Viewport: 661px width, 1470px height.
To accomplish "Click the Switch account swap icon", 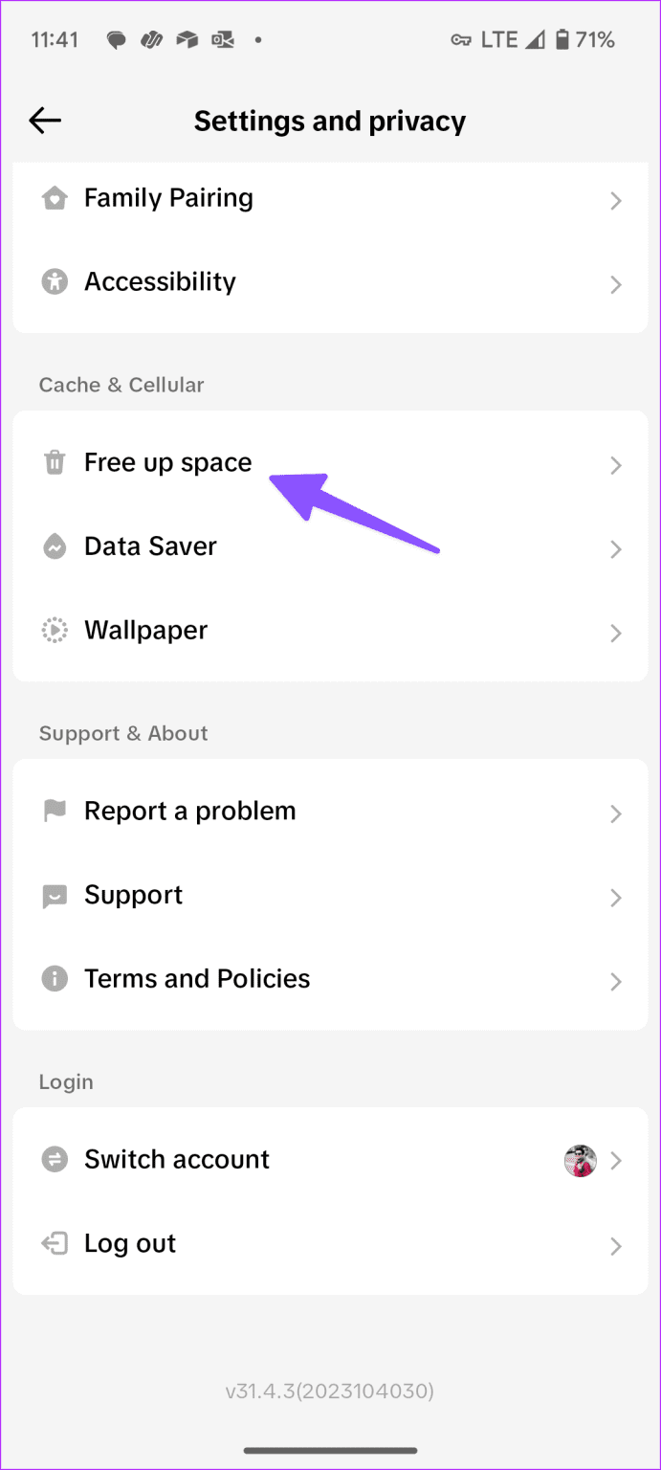I will [x=55, y=1159].
